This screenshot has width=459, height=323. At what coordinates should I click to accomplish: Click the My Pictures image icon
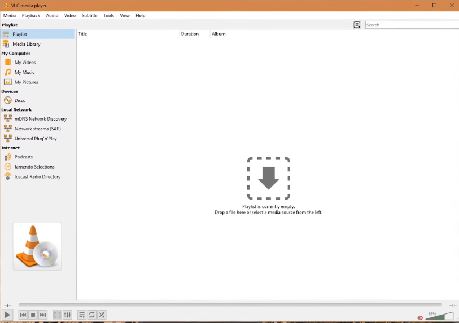[x=8, y=82]
